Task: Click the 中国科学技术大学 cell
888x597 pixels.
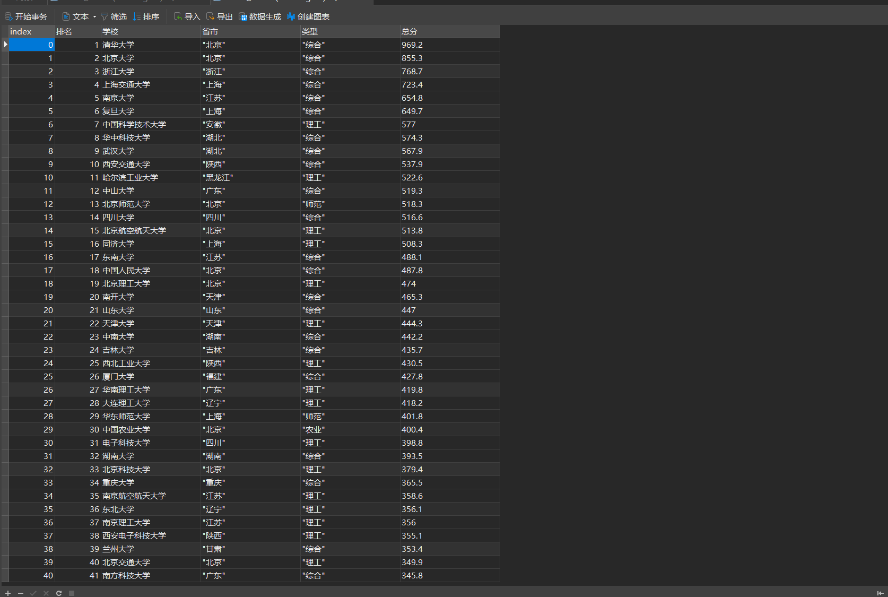Action: pyautogui.click(x=151, y=124)
